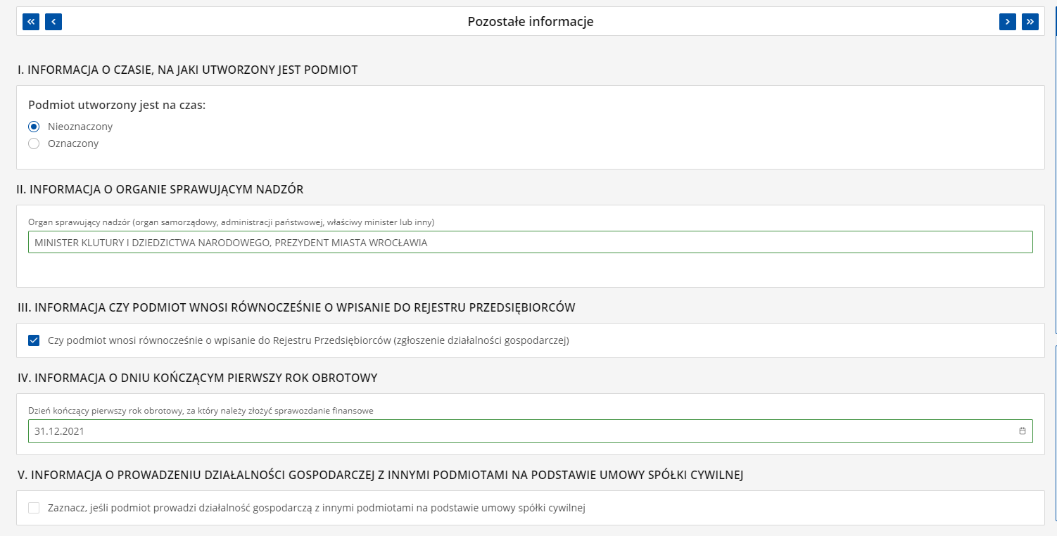Uncheck the Rejestr Przedsiębiorców registration checkbox
This screenshot has height=536, width=1057.
point(34,340)
